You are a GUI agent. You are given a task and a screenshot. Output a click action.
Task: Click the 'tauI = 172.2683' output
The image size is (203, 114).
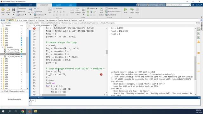119,31
